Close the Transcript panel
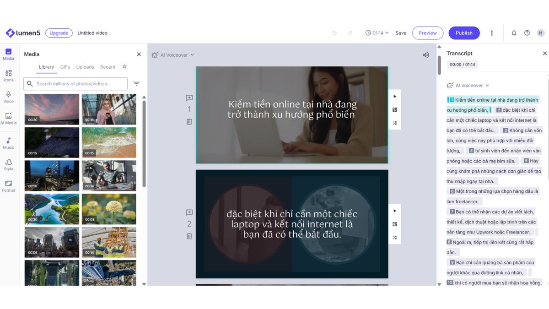 (545, 54)
